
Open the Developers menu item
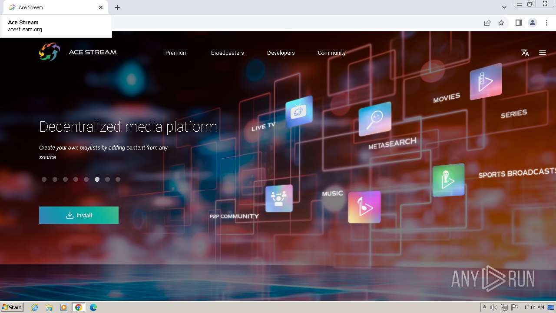pos(281,53)
